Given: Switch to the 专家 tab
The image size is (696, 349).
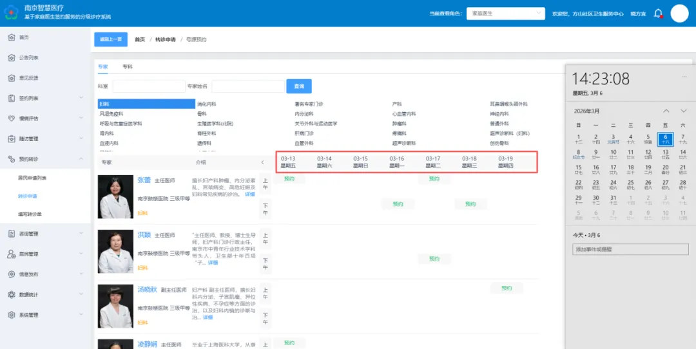Looking at the screenshot, I should (x=102, y=66).
